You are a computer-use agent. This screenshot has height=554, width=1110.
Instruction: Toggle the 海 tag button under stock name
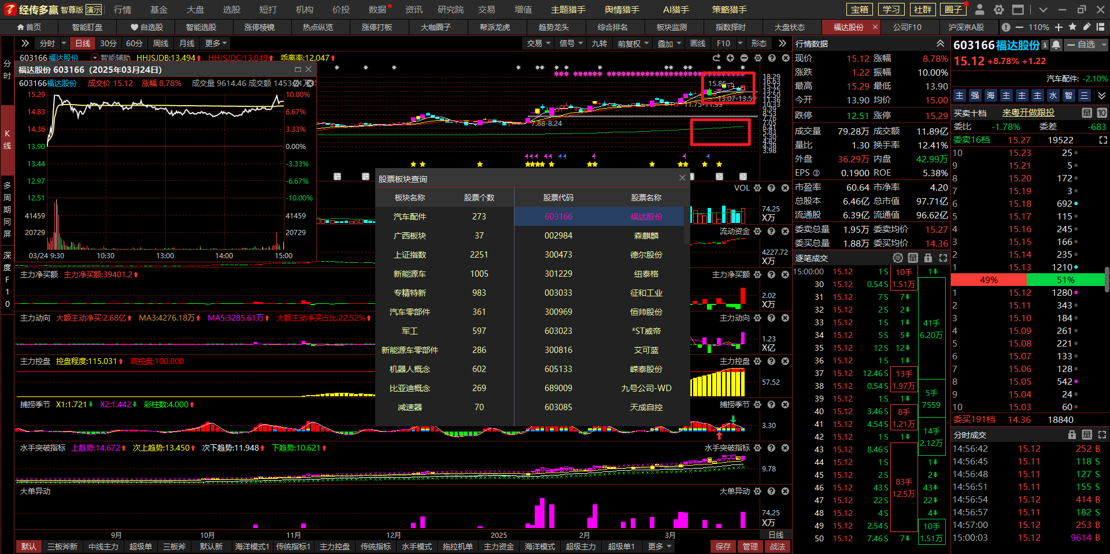[990, 95]
